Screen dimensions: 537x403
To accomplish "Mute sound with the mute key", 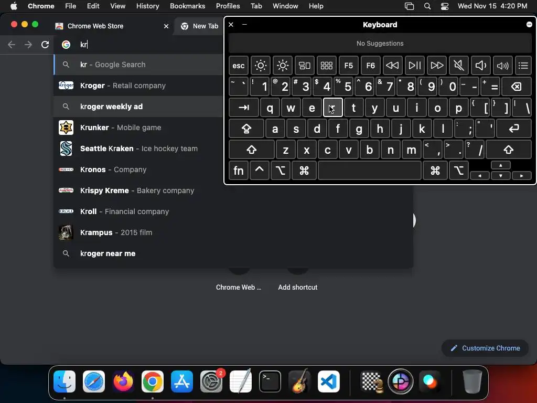I will point(458,66).
